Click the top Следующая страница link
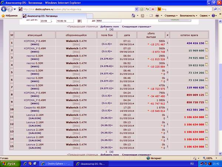222x167 pixels. pos(137,27)
